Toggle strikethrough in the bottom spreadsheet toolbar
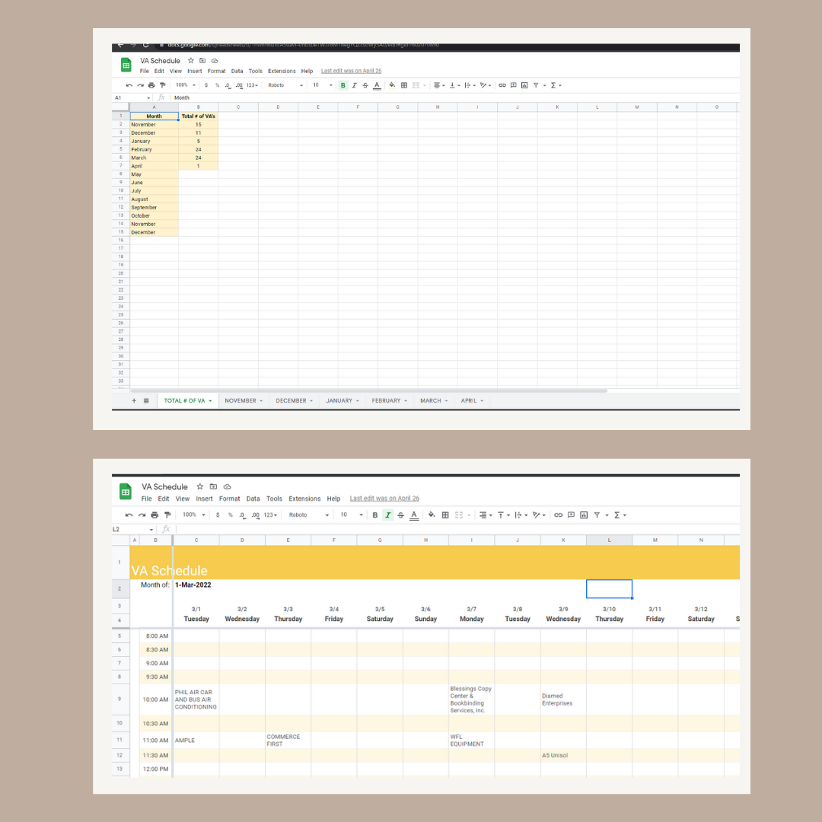The image size is (822, 822). click(x=400, y=515)
